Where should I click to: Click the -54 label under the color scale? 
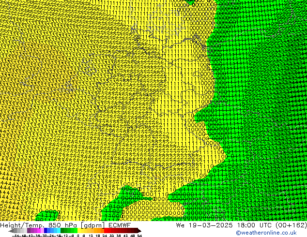(15, 236)
